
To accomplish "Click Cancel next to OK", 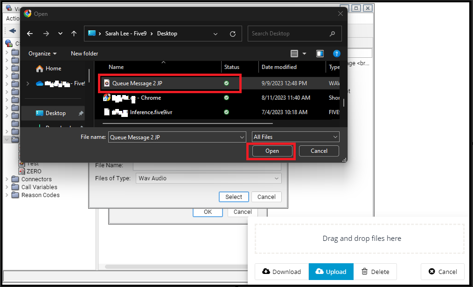I will [243, 212].
